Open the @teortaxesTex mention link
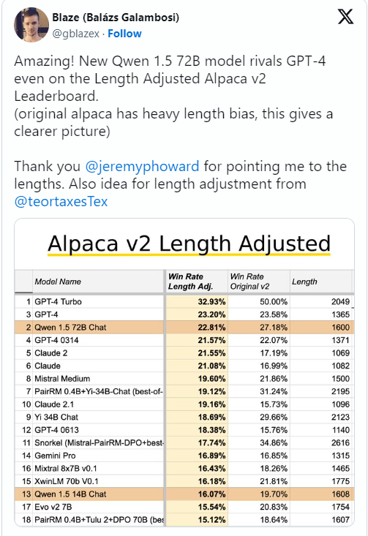Image resolution: width=368 pixels, height=536 pixels. 61,201
